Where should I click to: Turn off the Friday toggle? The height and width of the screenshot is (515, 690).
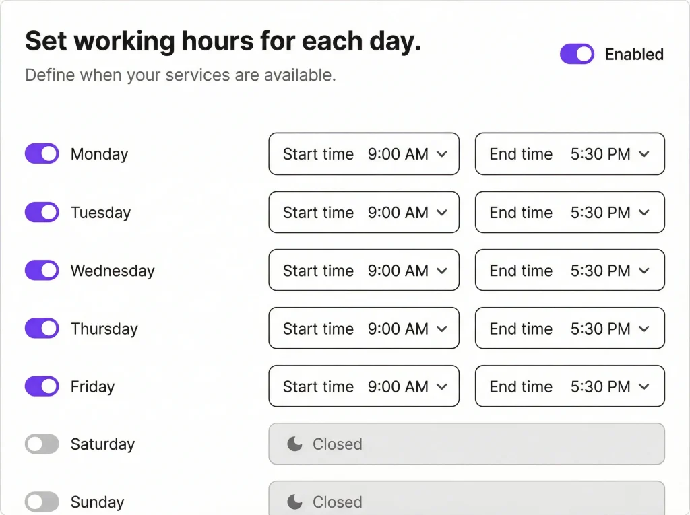41,386
